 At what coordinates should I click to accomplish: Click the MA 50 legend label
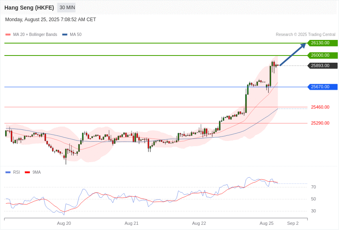[x=76, y=34]
